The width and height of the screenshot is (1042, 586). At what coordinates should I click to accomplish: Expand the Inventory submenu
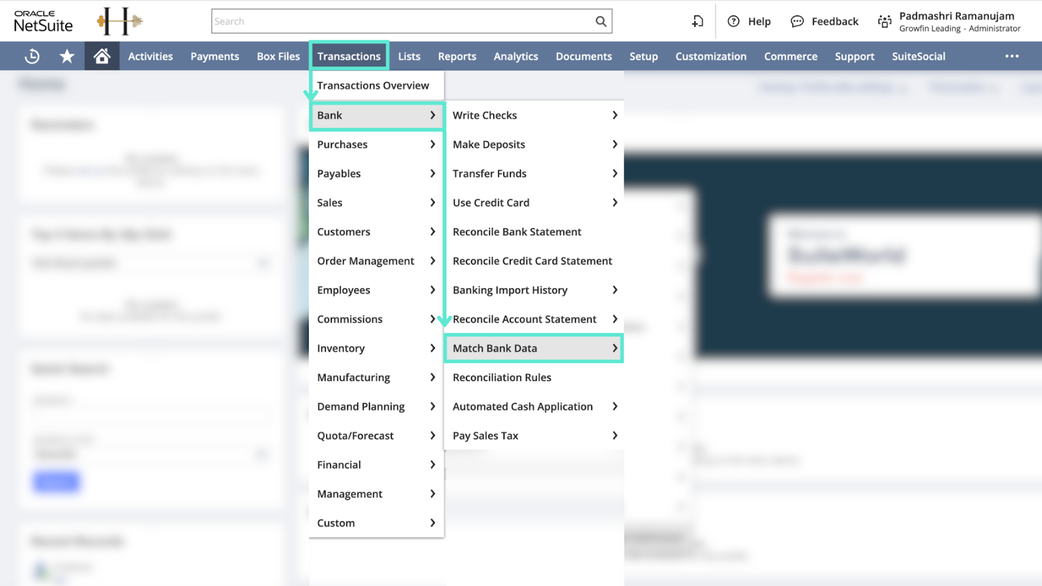click(x=376, y=348)
